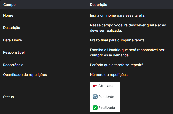Click the Pendente status label
The width and height of the screenshot is (173, 114).
(106, 97)
